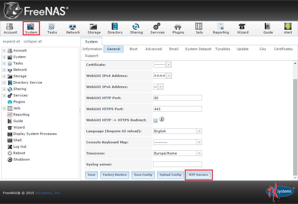Open the Reporting toolbar icon

(221, 29)
